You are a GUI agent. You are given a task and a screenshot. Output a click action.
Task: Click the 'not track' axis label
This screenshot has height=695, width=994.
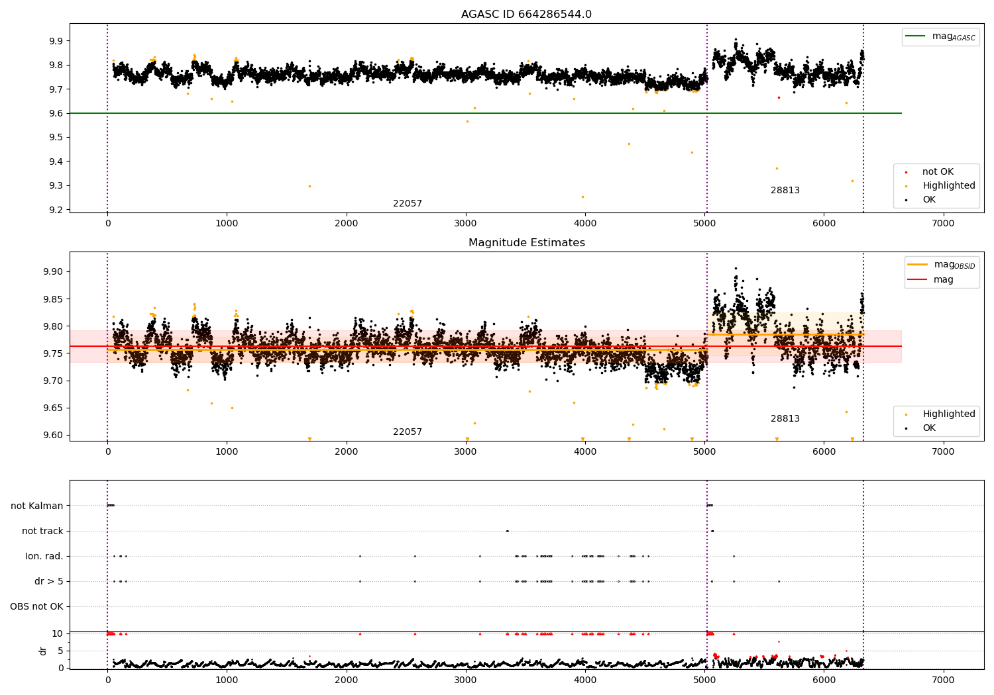coord(42,532)
